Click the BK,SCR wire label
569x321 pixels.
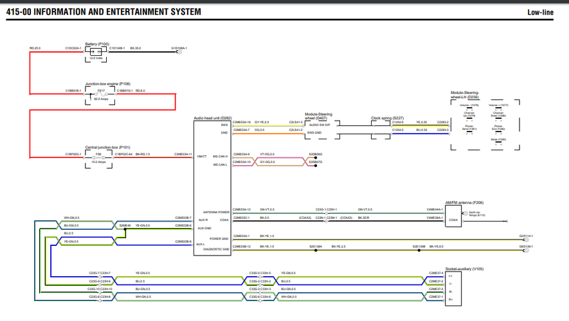click(x=363, y=218)
